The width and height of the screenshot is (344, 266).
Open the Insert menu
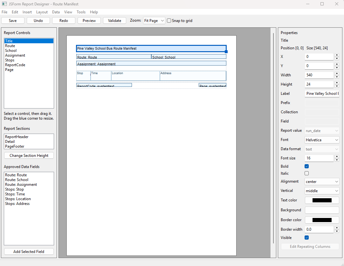coord(27,12)
